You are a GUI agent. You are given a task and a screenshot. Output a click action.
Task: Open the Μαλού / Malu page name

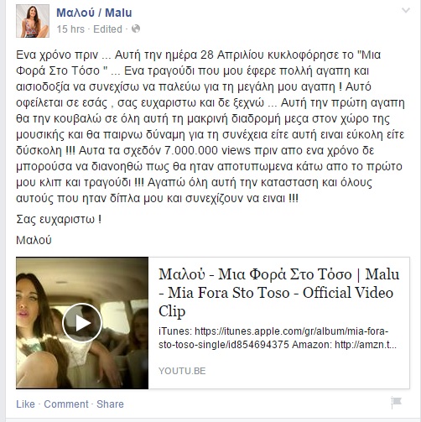[94, 13]
